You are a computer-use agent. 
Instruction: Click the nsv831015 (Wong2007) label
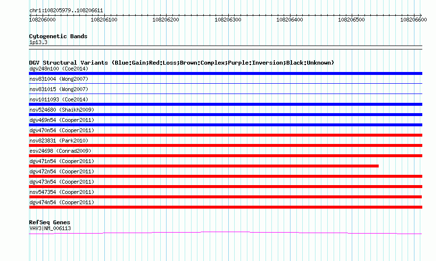(x=59, y=89)
